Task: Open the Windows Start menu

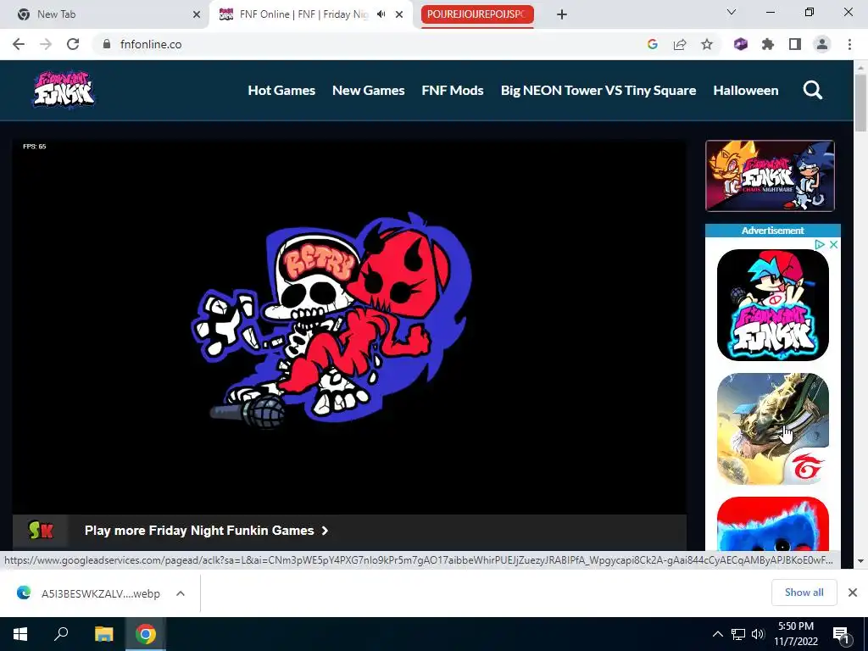Action: pos(20,634)
